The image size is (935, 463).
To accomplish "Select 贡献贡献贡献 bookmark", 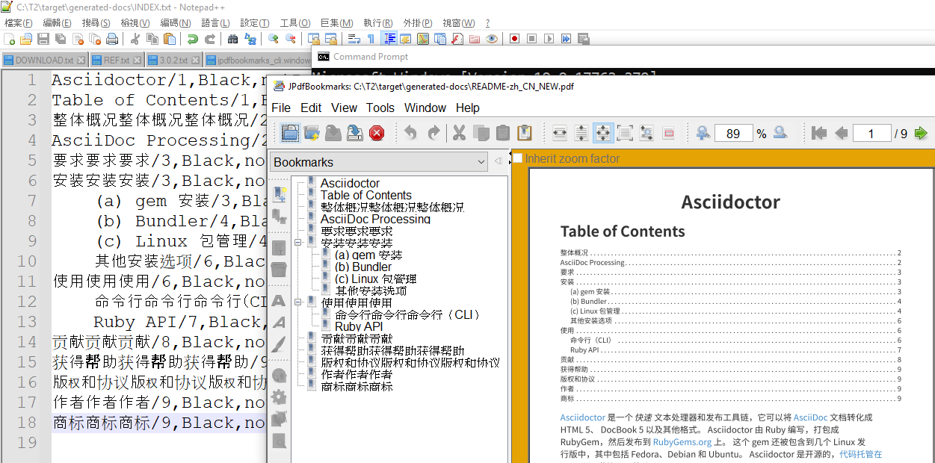I will click(x=357, y=338).
